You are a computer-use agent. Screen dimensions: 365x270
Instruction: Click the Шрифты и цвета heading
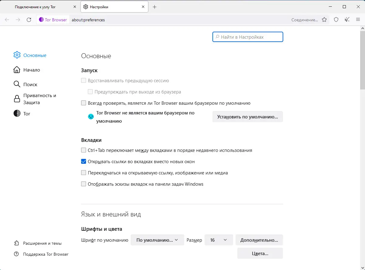102,229
